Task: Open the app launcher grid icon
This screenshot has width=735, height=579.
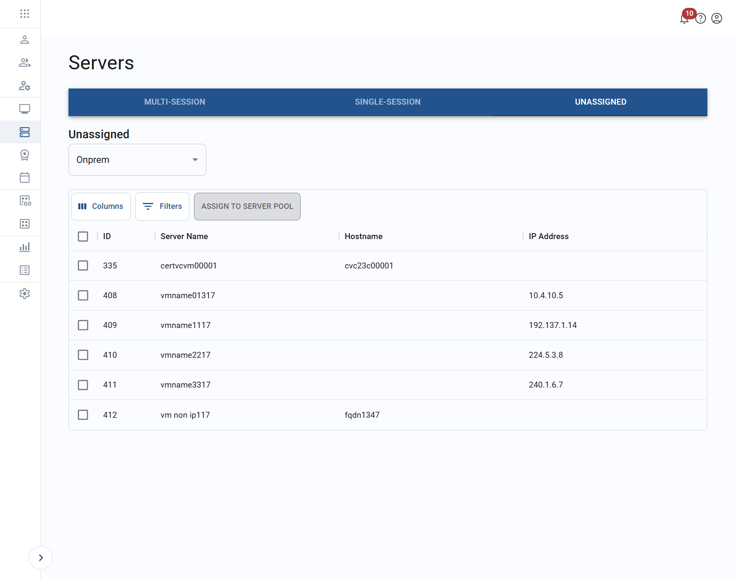Action: pos(24,14)
